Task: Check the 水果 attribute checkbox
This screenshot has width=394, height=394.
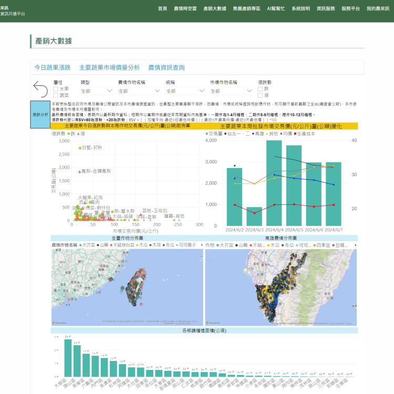Action: click(56, 89)
